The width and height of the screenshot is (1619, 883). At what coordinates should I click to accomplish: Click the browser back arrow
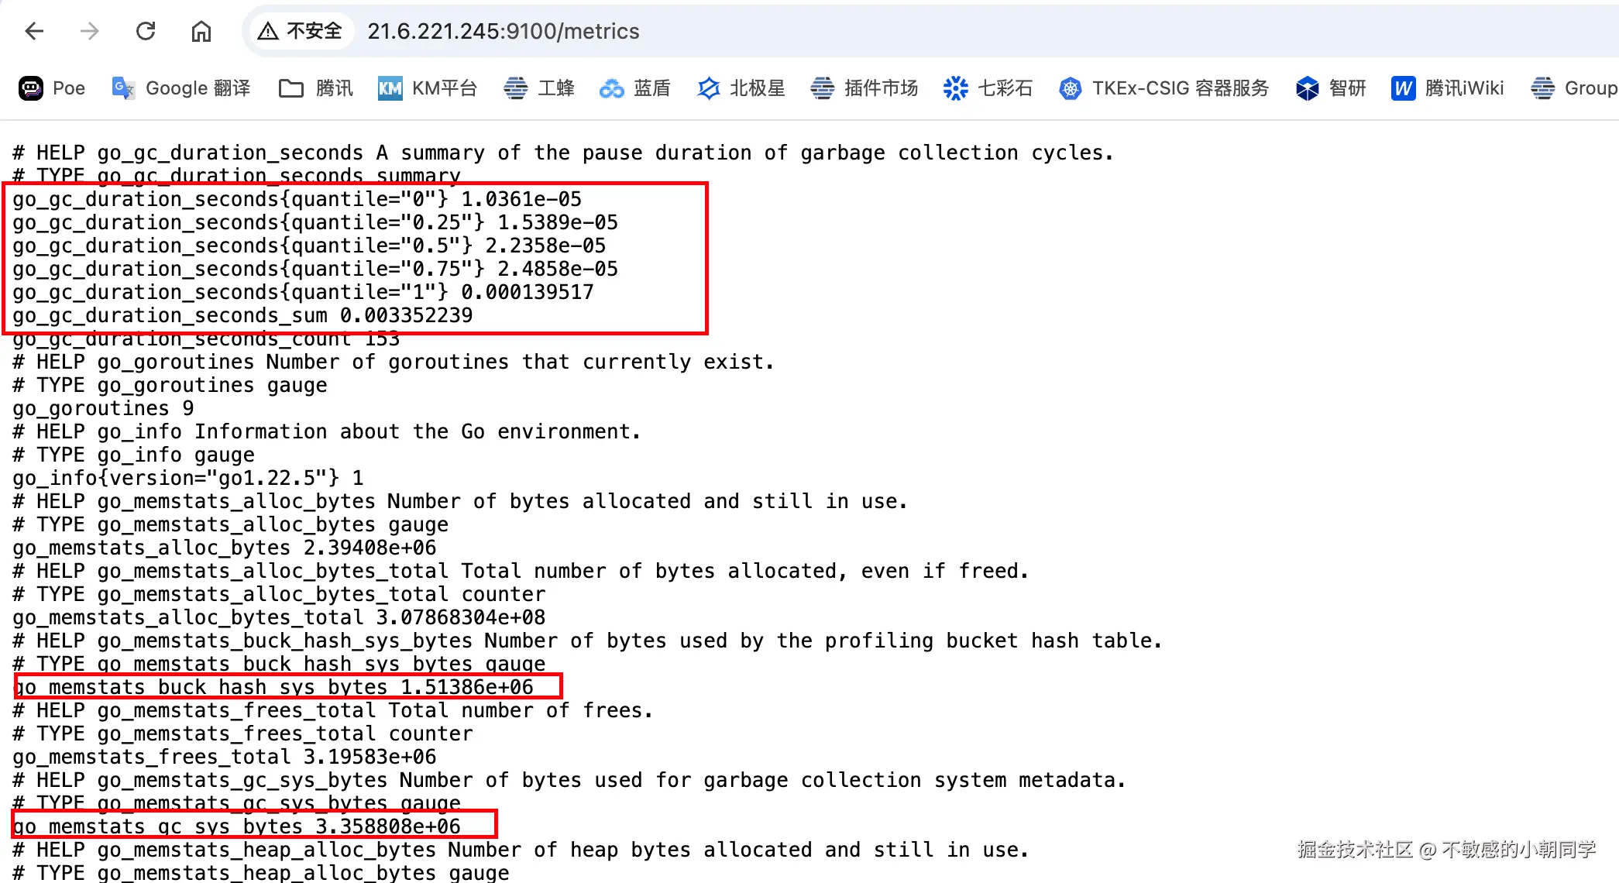point(34,31)
